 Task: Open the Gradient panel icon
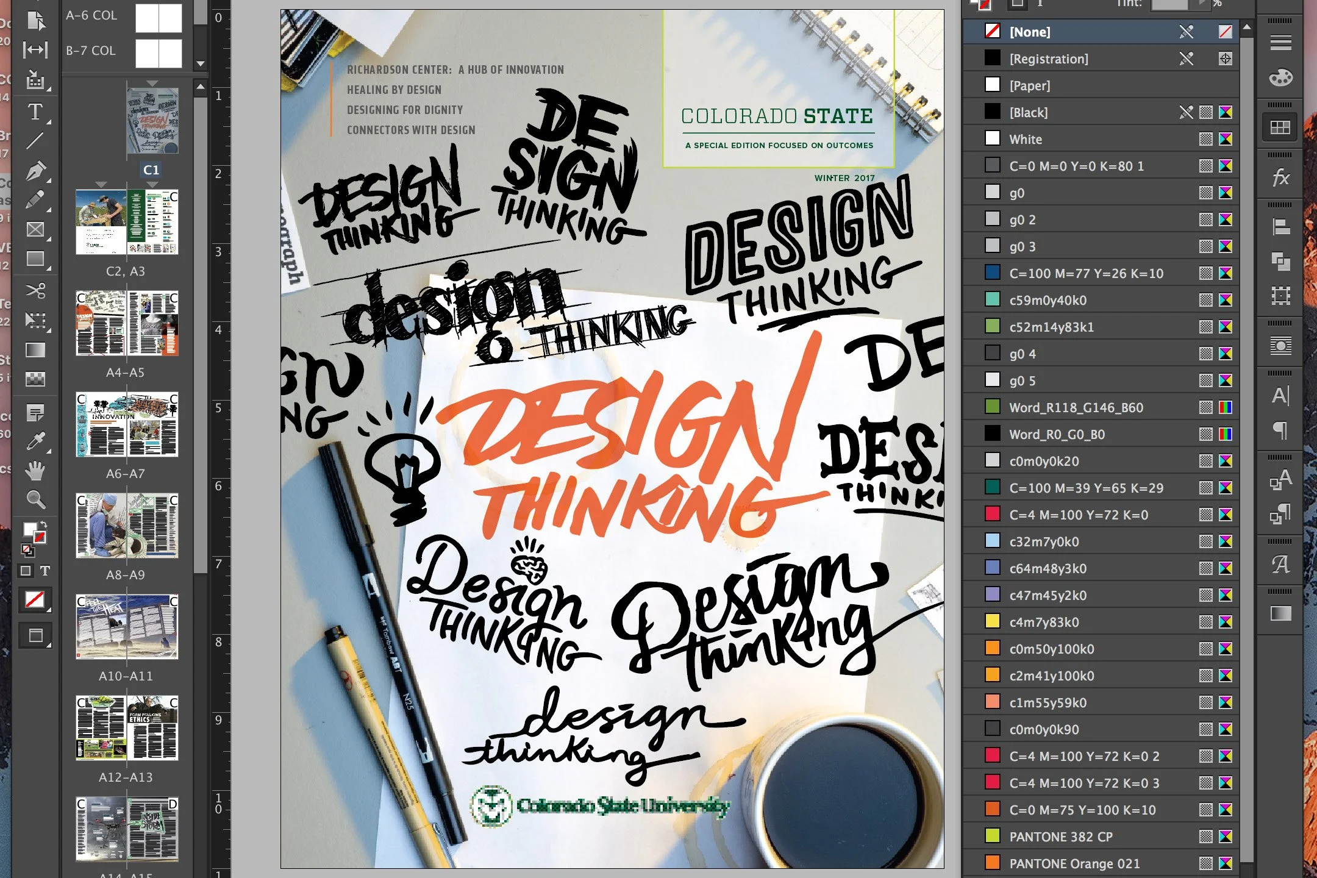coord(1280,613)
